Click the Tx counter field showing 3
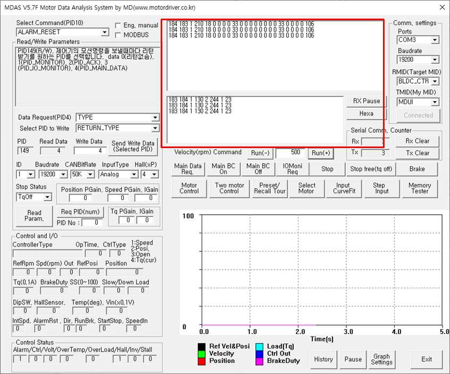Image resolution: width=450 pixels, height=374 pixels. (376, 153)
